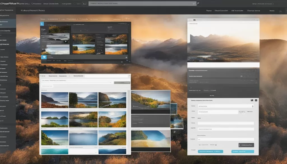This screenshot has height=164, width=287.
Task: Click round icon at dark window's bottom-right
Action: 126,57
